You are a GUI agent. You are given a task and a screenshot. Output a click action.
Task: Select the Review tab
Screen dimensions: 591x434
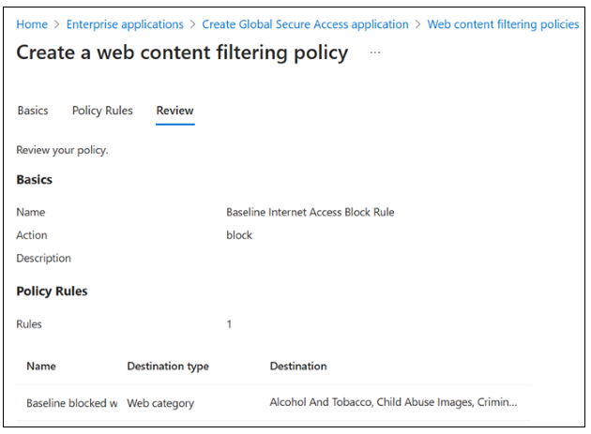click(174, 111)
